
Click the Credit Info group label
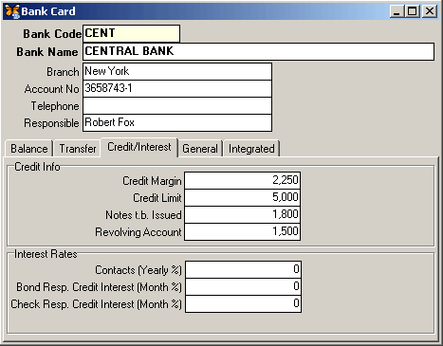click(x=37, y=167)
